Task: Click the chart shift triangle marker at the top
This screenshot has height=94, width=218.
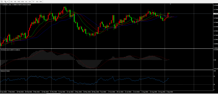Action: [170, 4]
